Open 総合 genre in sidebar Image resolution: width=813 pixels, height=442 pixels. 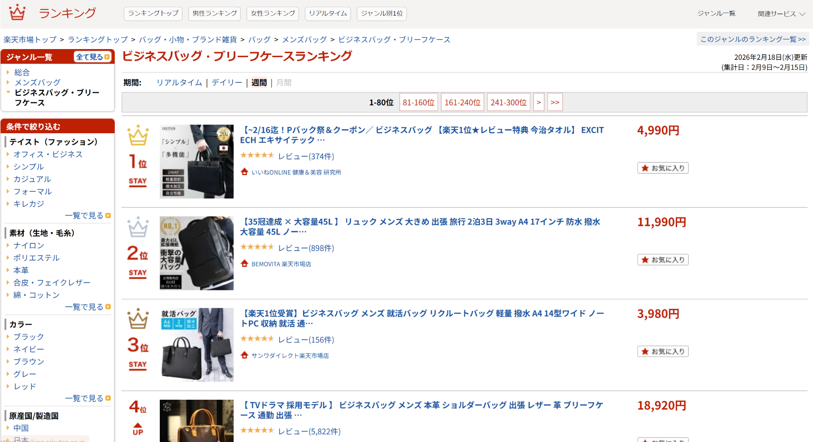click(22, 72)
